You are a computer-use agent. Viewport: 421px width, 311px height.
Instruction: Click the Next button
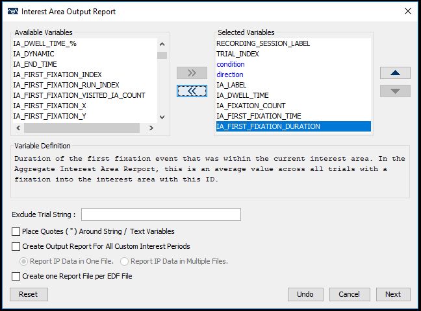point(393,294)
